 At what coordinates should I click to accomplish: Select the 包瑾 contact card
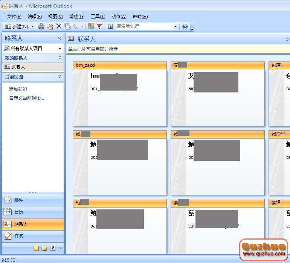[x=279, y=94]
